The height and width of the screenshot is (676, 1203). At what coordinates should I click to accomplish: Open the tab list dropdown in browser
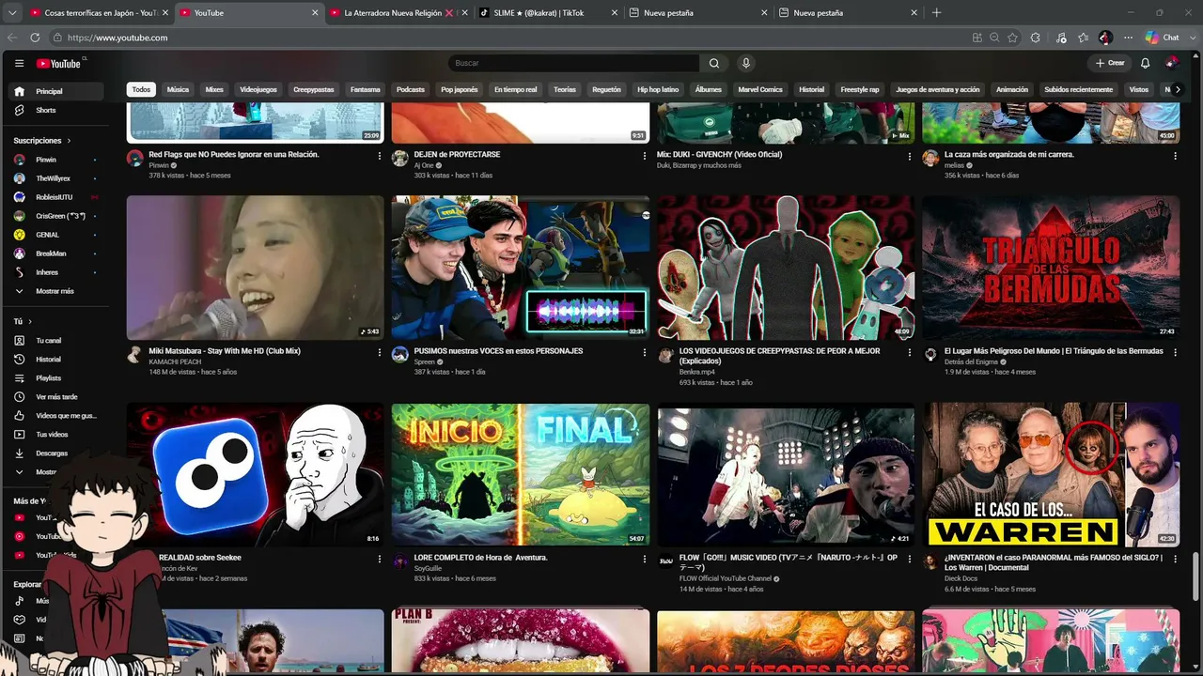tap(13, 13)
